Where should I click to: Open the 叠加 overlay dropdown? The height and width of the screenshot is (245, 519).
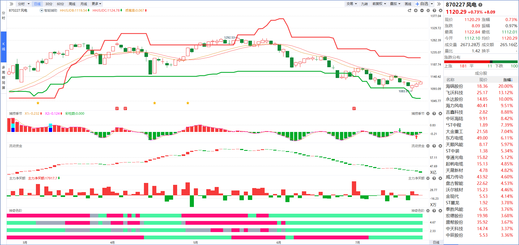[395, 4]
